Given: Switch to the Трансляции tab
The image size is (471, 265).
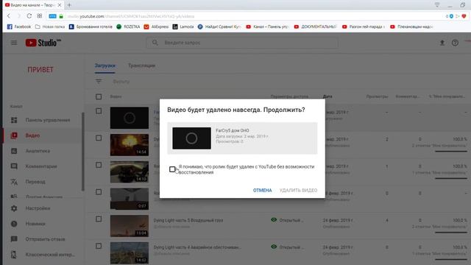Looking at the screenshot, I should pos(141,66).
